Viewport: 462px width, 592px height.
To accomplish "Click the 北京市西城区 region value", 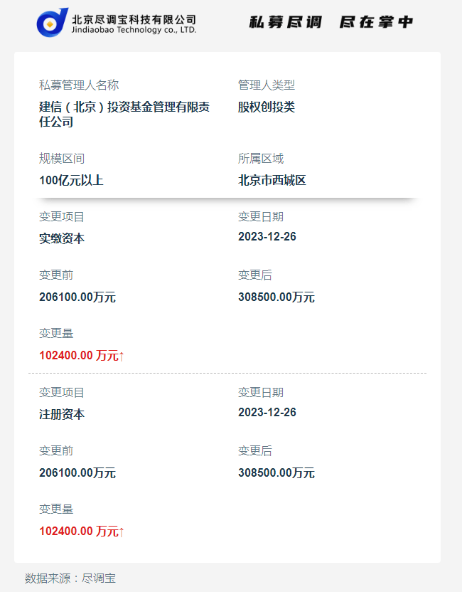I will click(272, 180).
